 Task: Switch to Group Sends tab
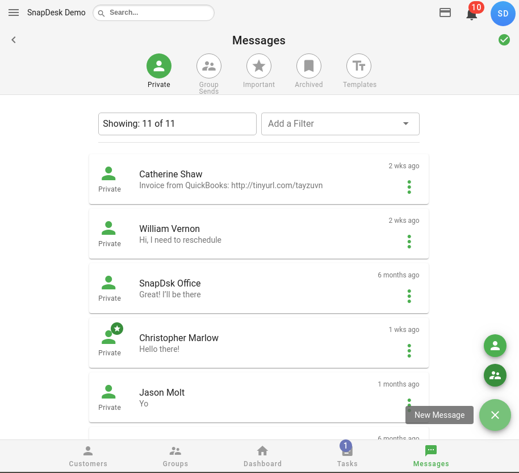tap(209, 73)
